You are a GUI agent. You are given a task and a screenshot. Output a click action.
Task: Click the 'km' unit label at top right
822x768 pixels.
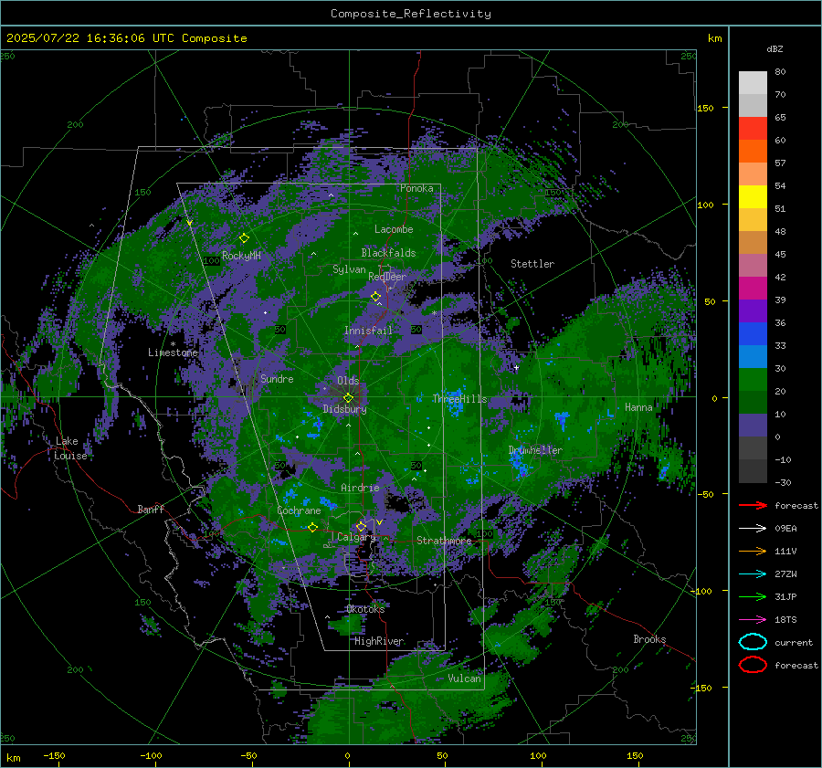coord(714,38)
